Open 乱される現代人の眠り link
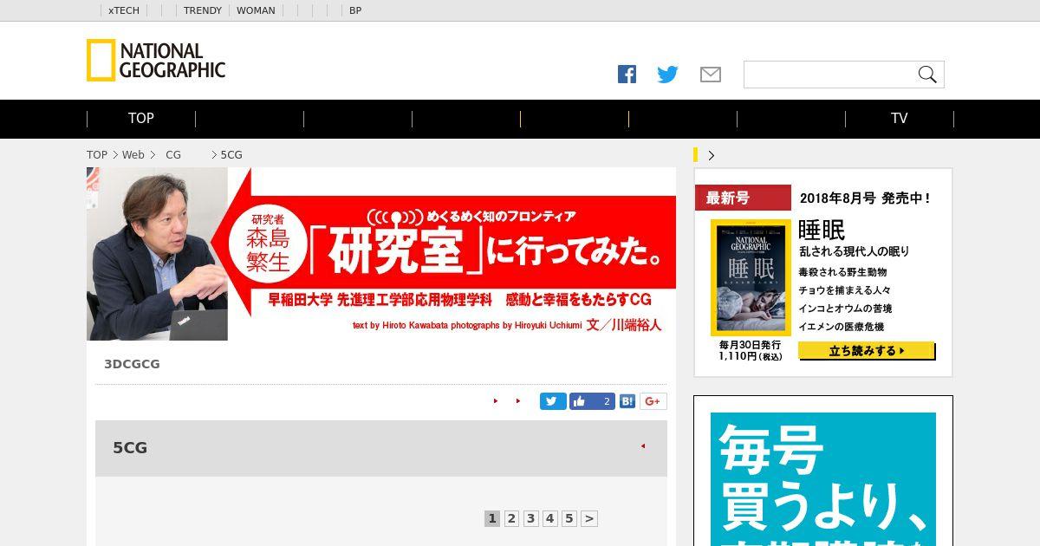The image size is (1040, 546). (854, 251)
